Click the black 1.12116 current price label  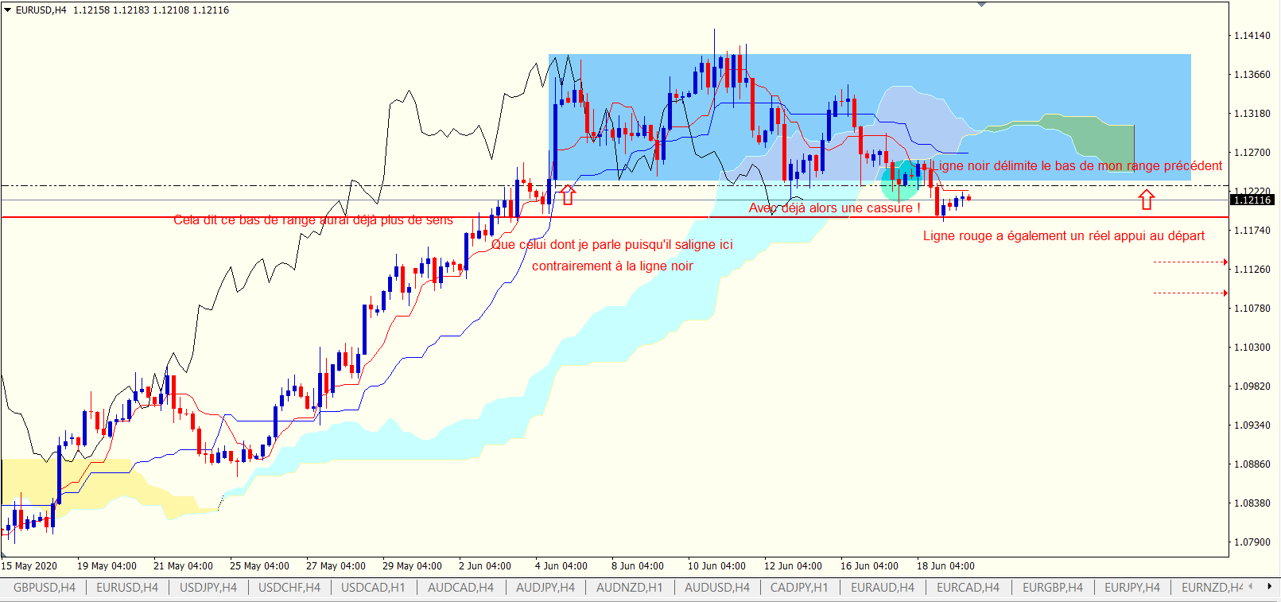[1252, 200]
